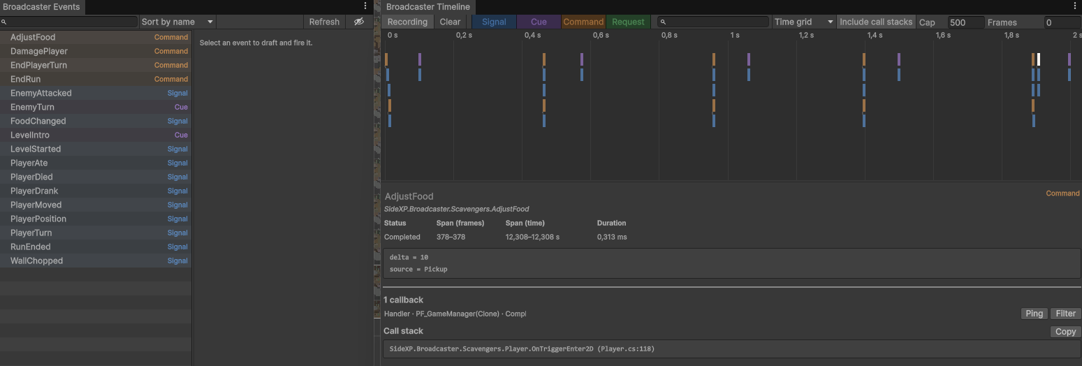
Task: Select the LevelIntro event row
Action: 96,135
